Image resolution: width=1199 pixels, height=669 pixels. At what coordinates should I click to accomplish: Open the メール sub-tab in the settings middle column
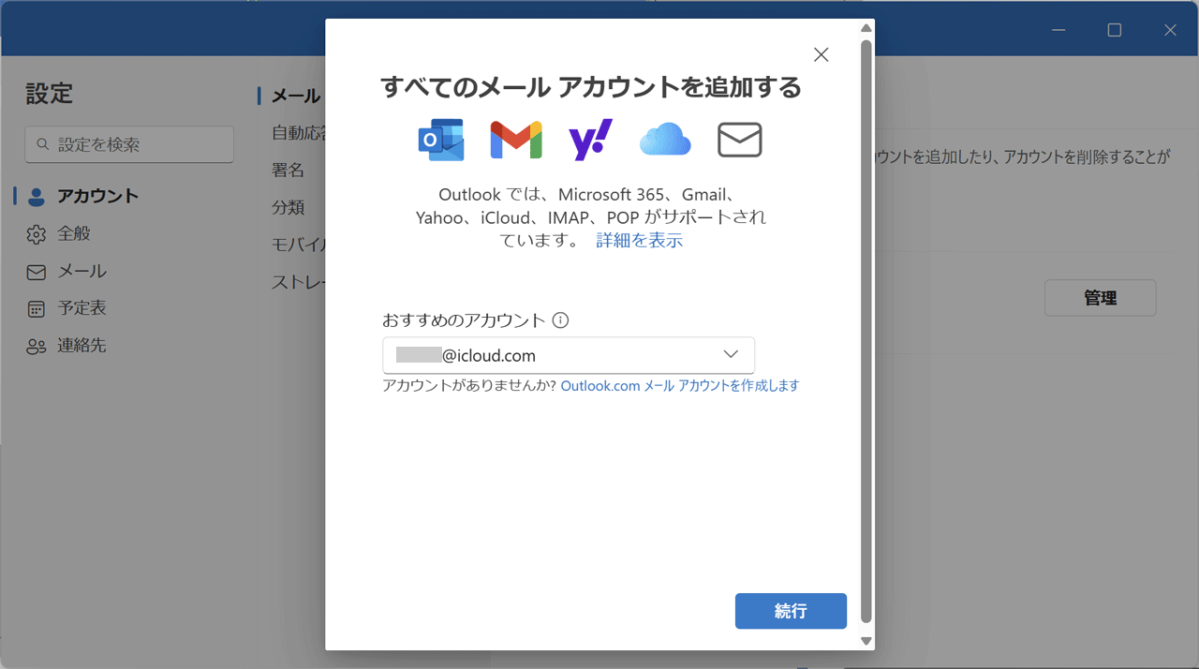[x=296, y=96]
